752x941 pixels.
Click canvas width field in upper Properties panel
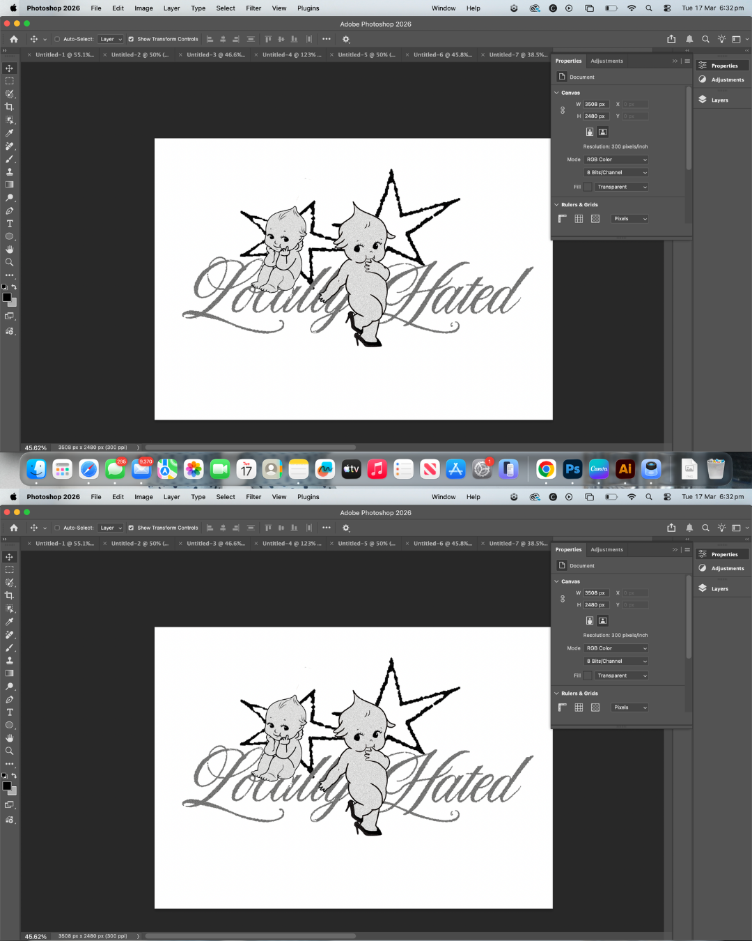coord(596,105)
